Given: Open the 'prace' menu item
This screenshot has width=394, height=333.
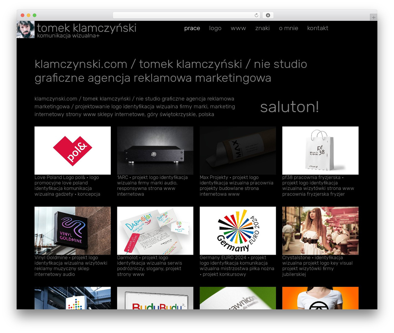Looking at the screenshot, I should pos(192,28).
